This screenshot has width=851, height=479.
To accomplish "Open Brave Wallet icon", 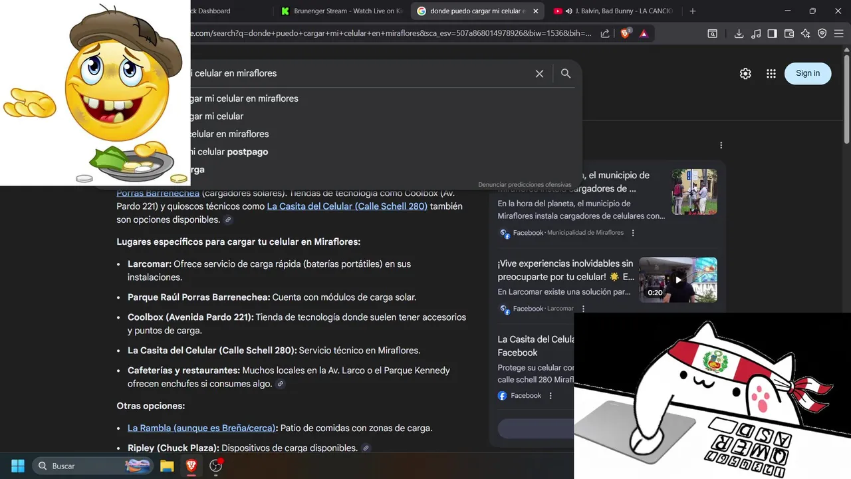I will pyautogui.click(x=789, y=33).
